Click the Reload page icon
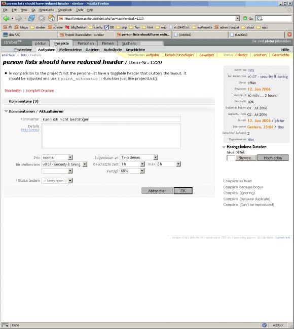 point(32,18)
